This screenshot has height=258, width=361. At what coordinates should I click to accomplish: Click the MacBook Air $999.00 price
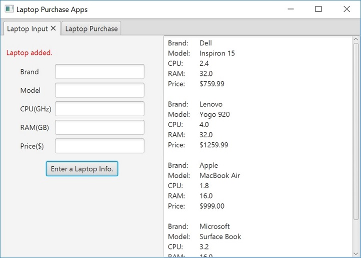212,206
